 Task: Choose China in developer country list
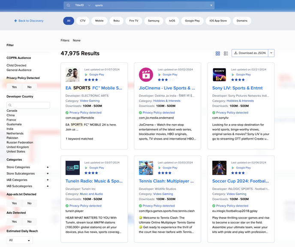click(x=11, y=115)
